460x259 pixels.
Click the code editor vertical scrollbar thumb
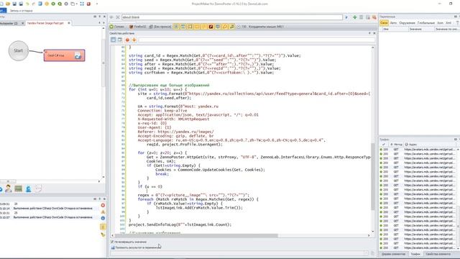click(x=373, y=176)
